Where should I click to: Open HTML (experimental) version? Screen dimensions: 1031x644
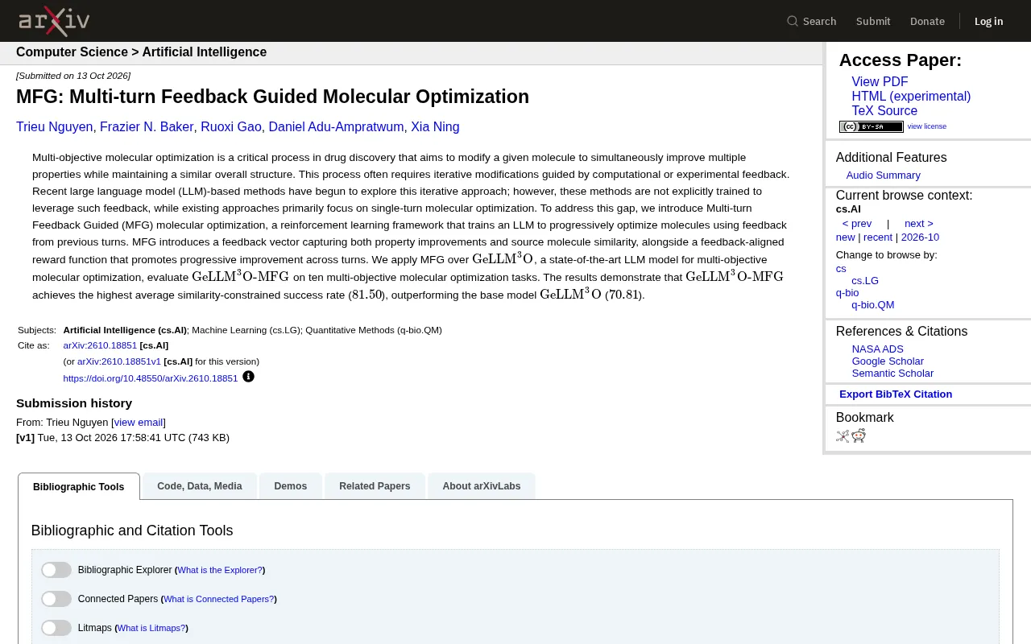[911, 97]
